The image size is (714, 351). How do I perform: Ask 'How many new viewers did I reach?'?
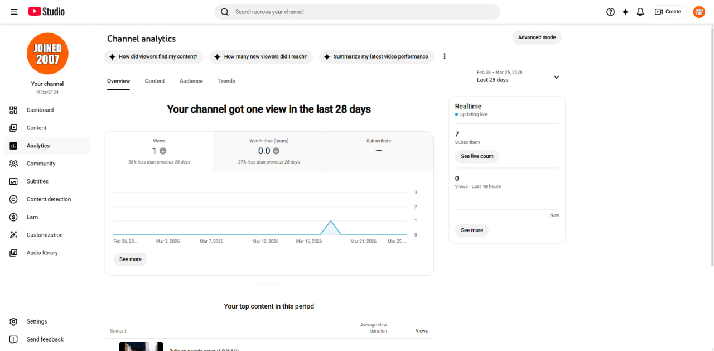[x=261, y=56]
